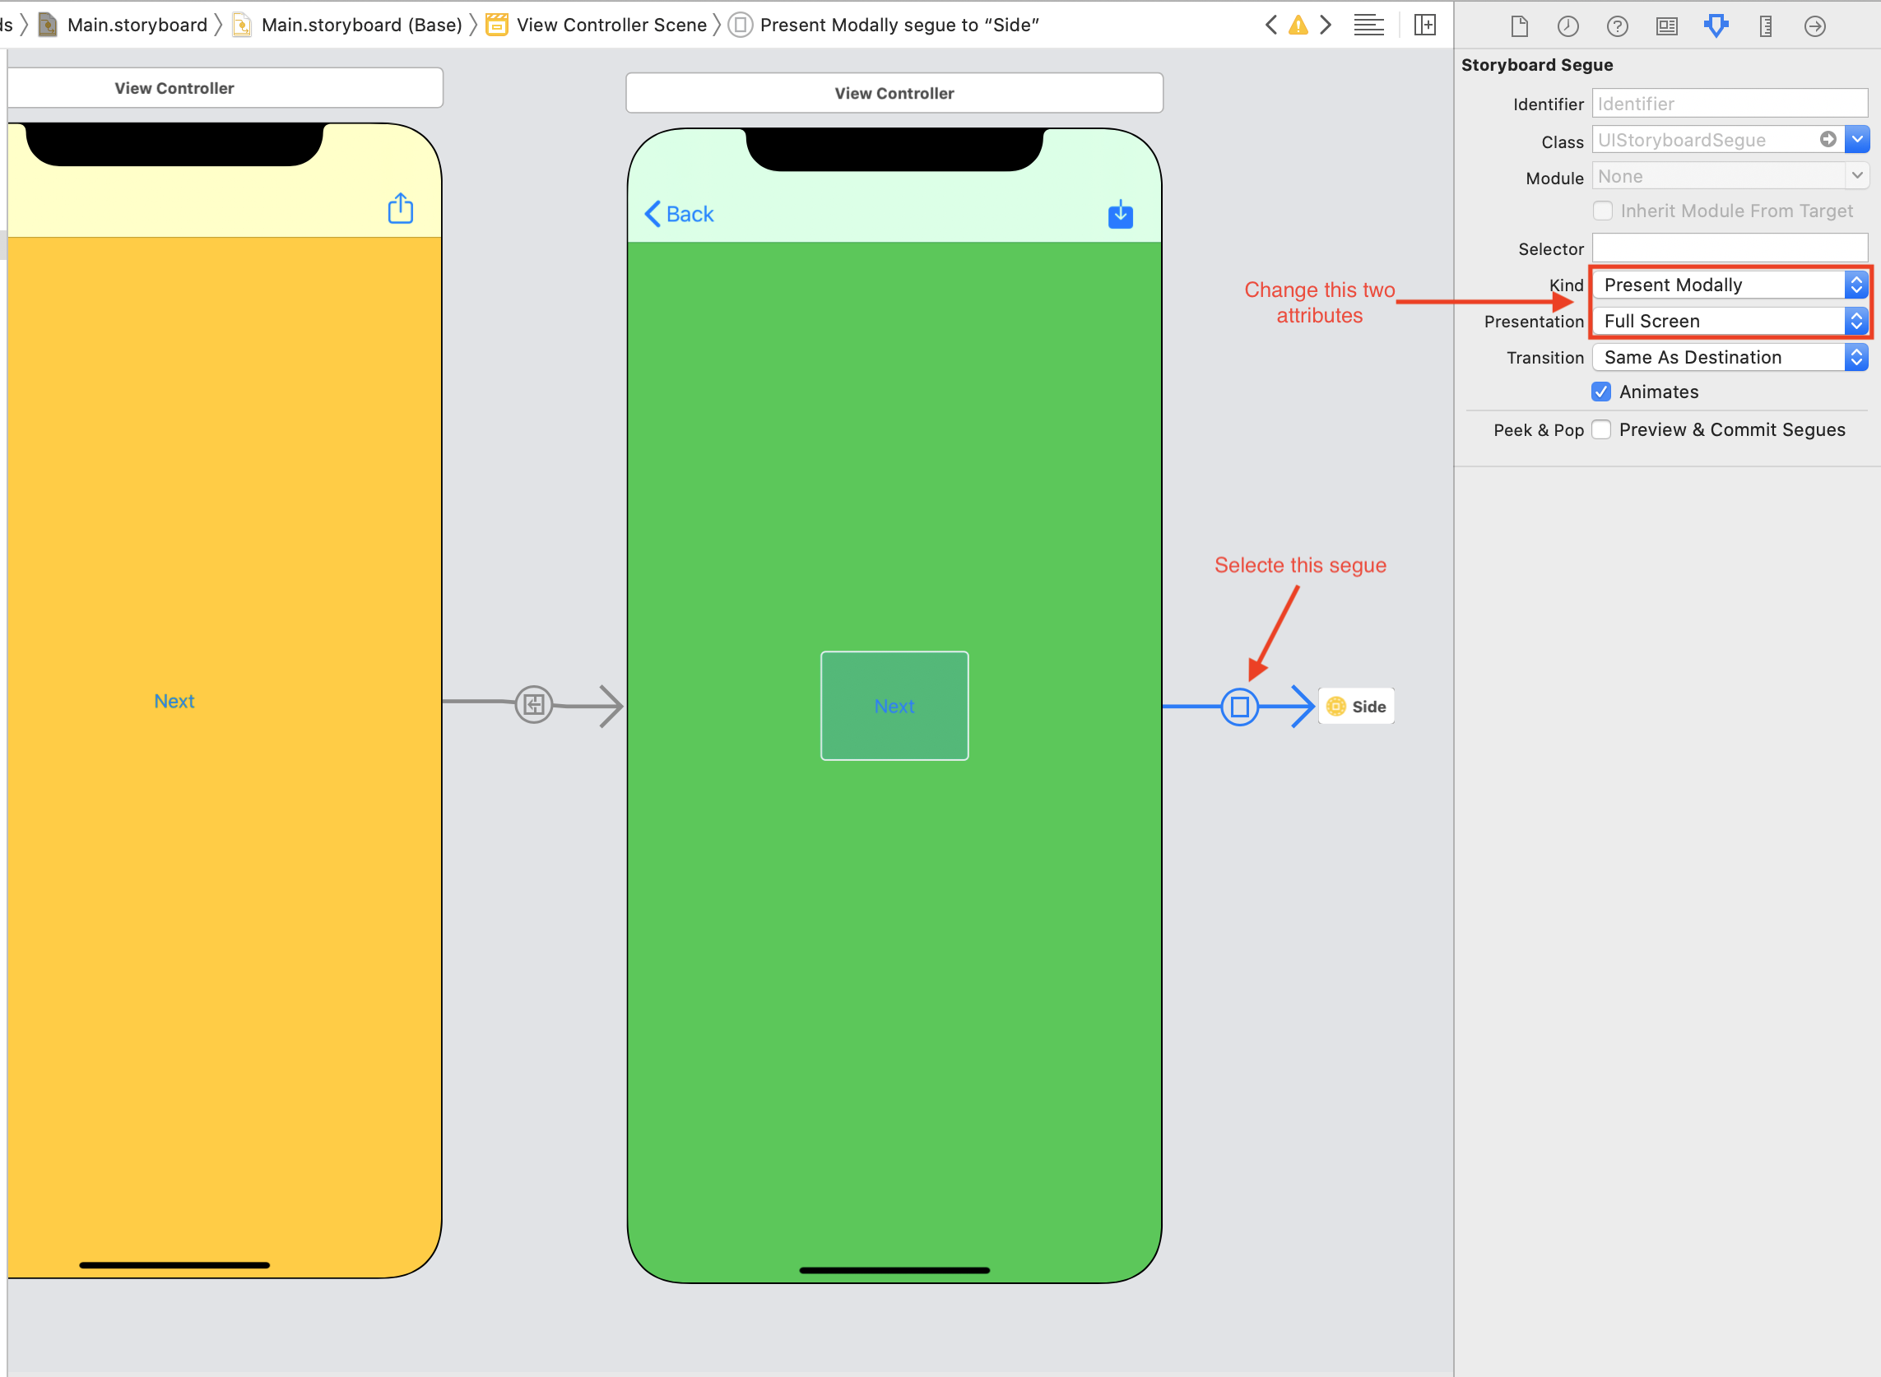Click the segue circle icon between controllers
The width and height of the screenshot is (1881, 1377).
coord(1240,705)
